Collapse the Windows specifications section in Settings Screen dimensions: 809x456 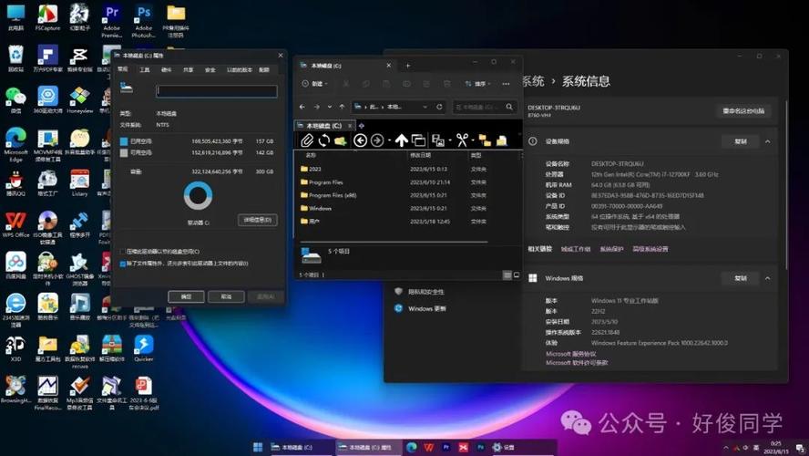tap(768, 278)
